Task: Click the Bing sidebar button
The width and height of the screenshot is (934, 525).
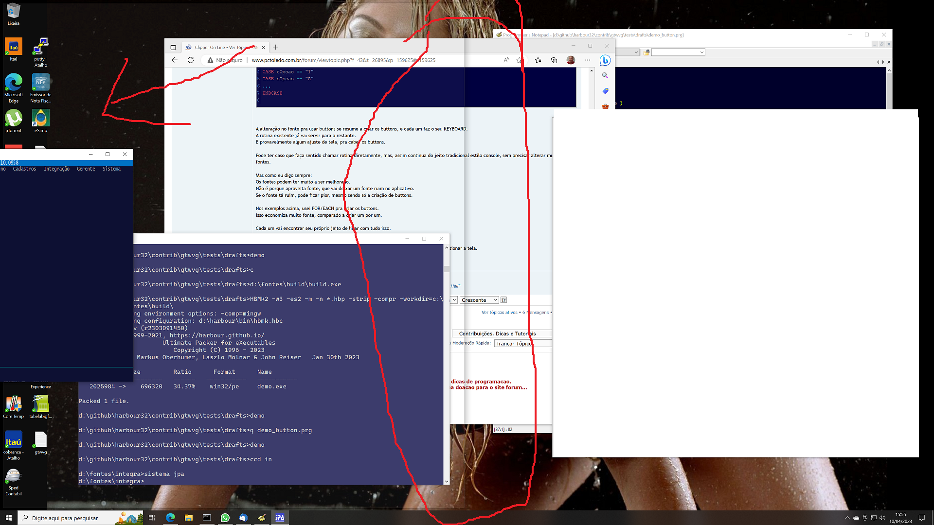Action: (605, 60)
